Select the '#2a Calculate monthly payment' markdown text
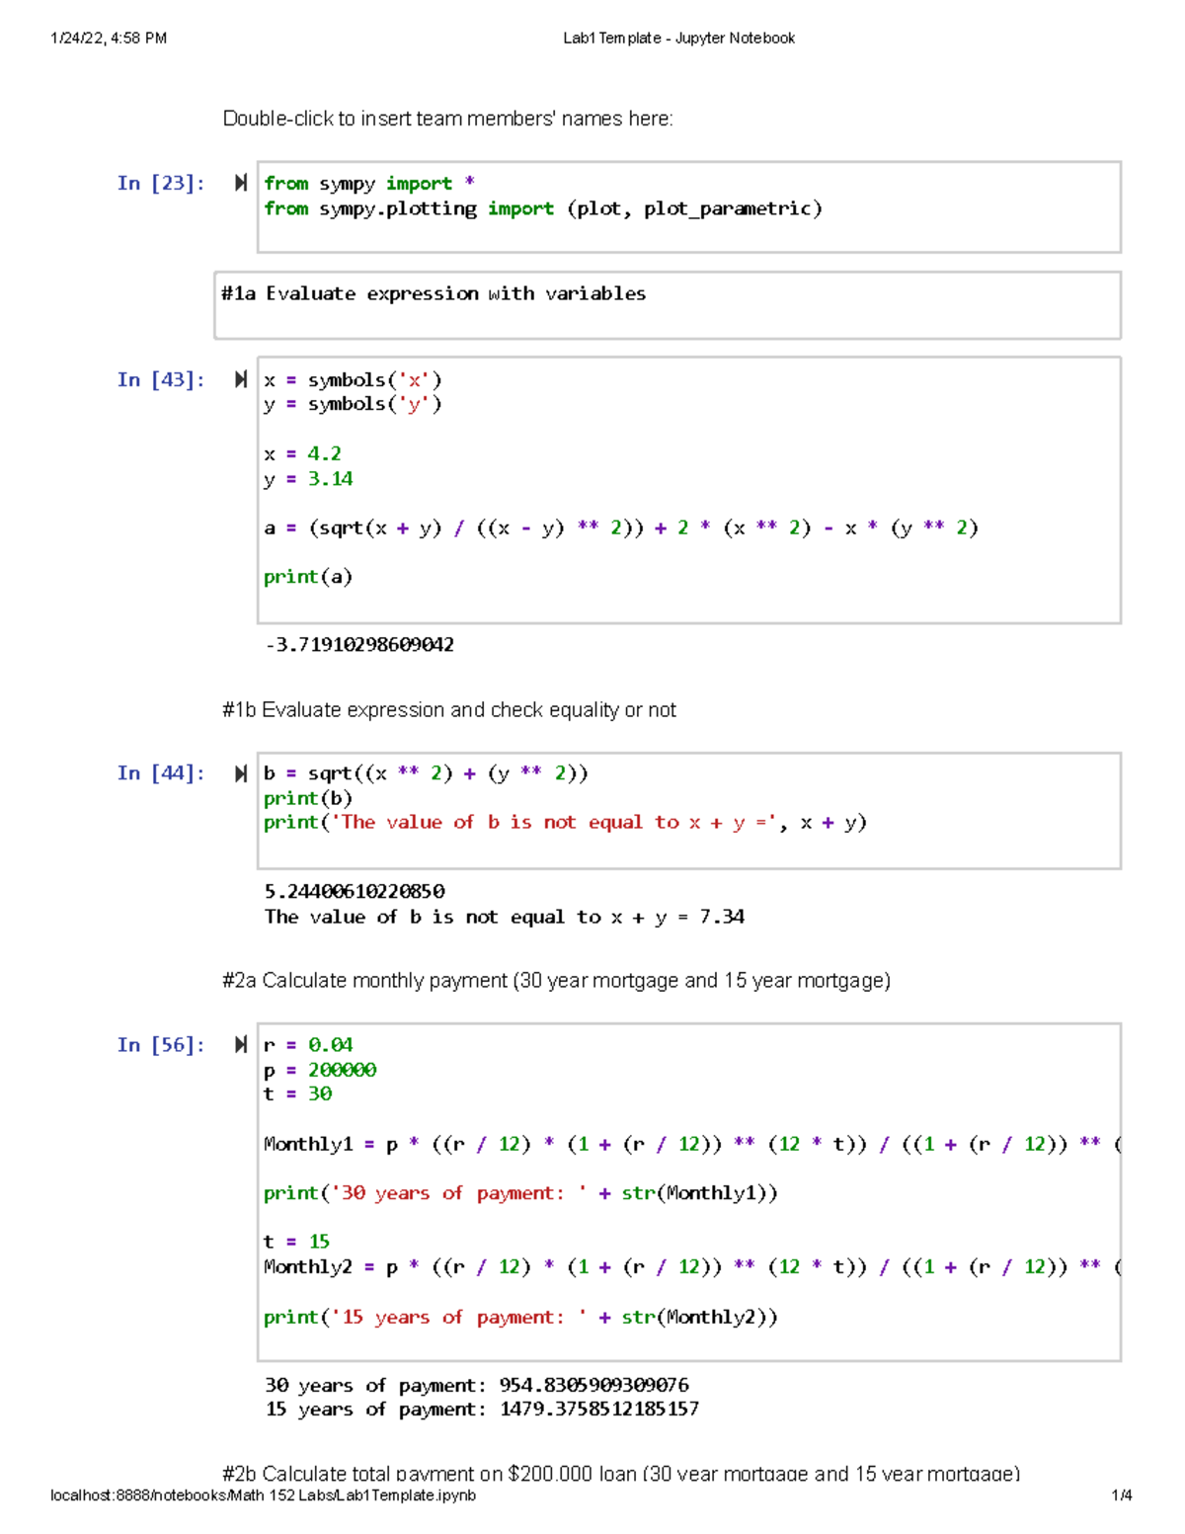This screenshot has width=1185, height=1534. [556, 981]
